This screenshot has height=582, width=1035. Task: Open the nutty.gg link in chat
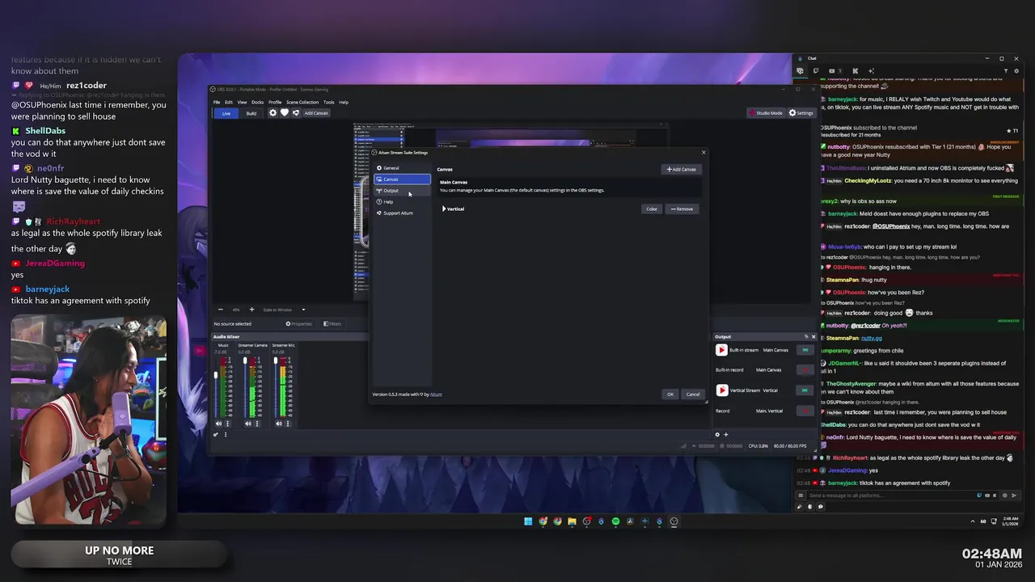[872, 338]
